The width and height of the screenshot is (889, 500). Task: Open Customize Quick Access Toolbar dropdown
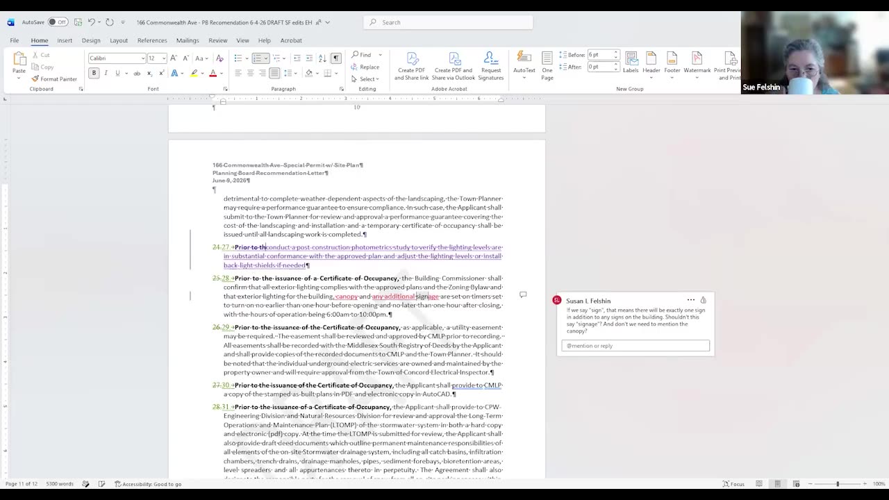click(123, 22)
